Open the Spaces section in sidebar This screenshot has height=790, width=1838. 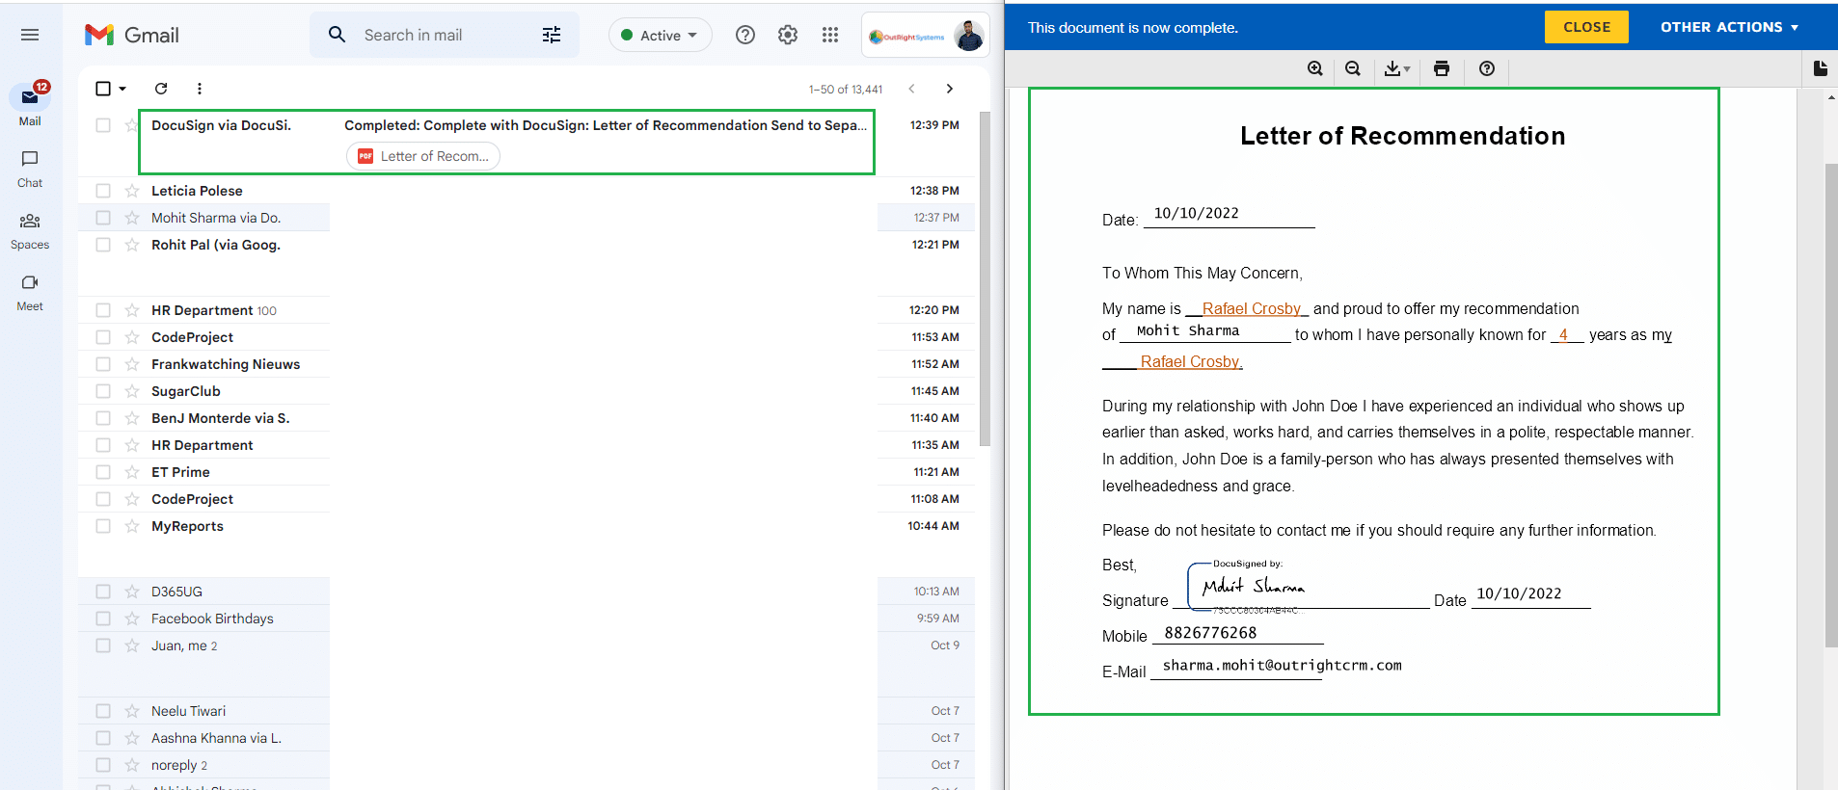pos(30,231)
